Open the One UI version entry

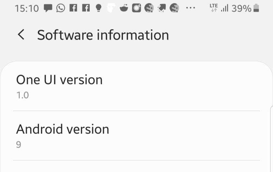[136, 86]
